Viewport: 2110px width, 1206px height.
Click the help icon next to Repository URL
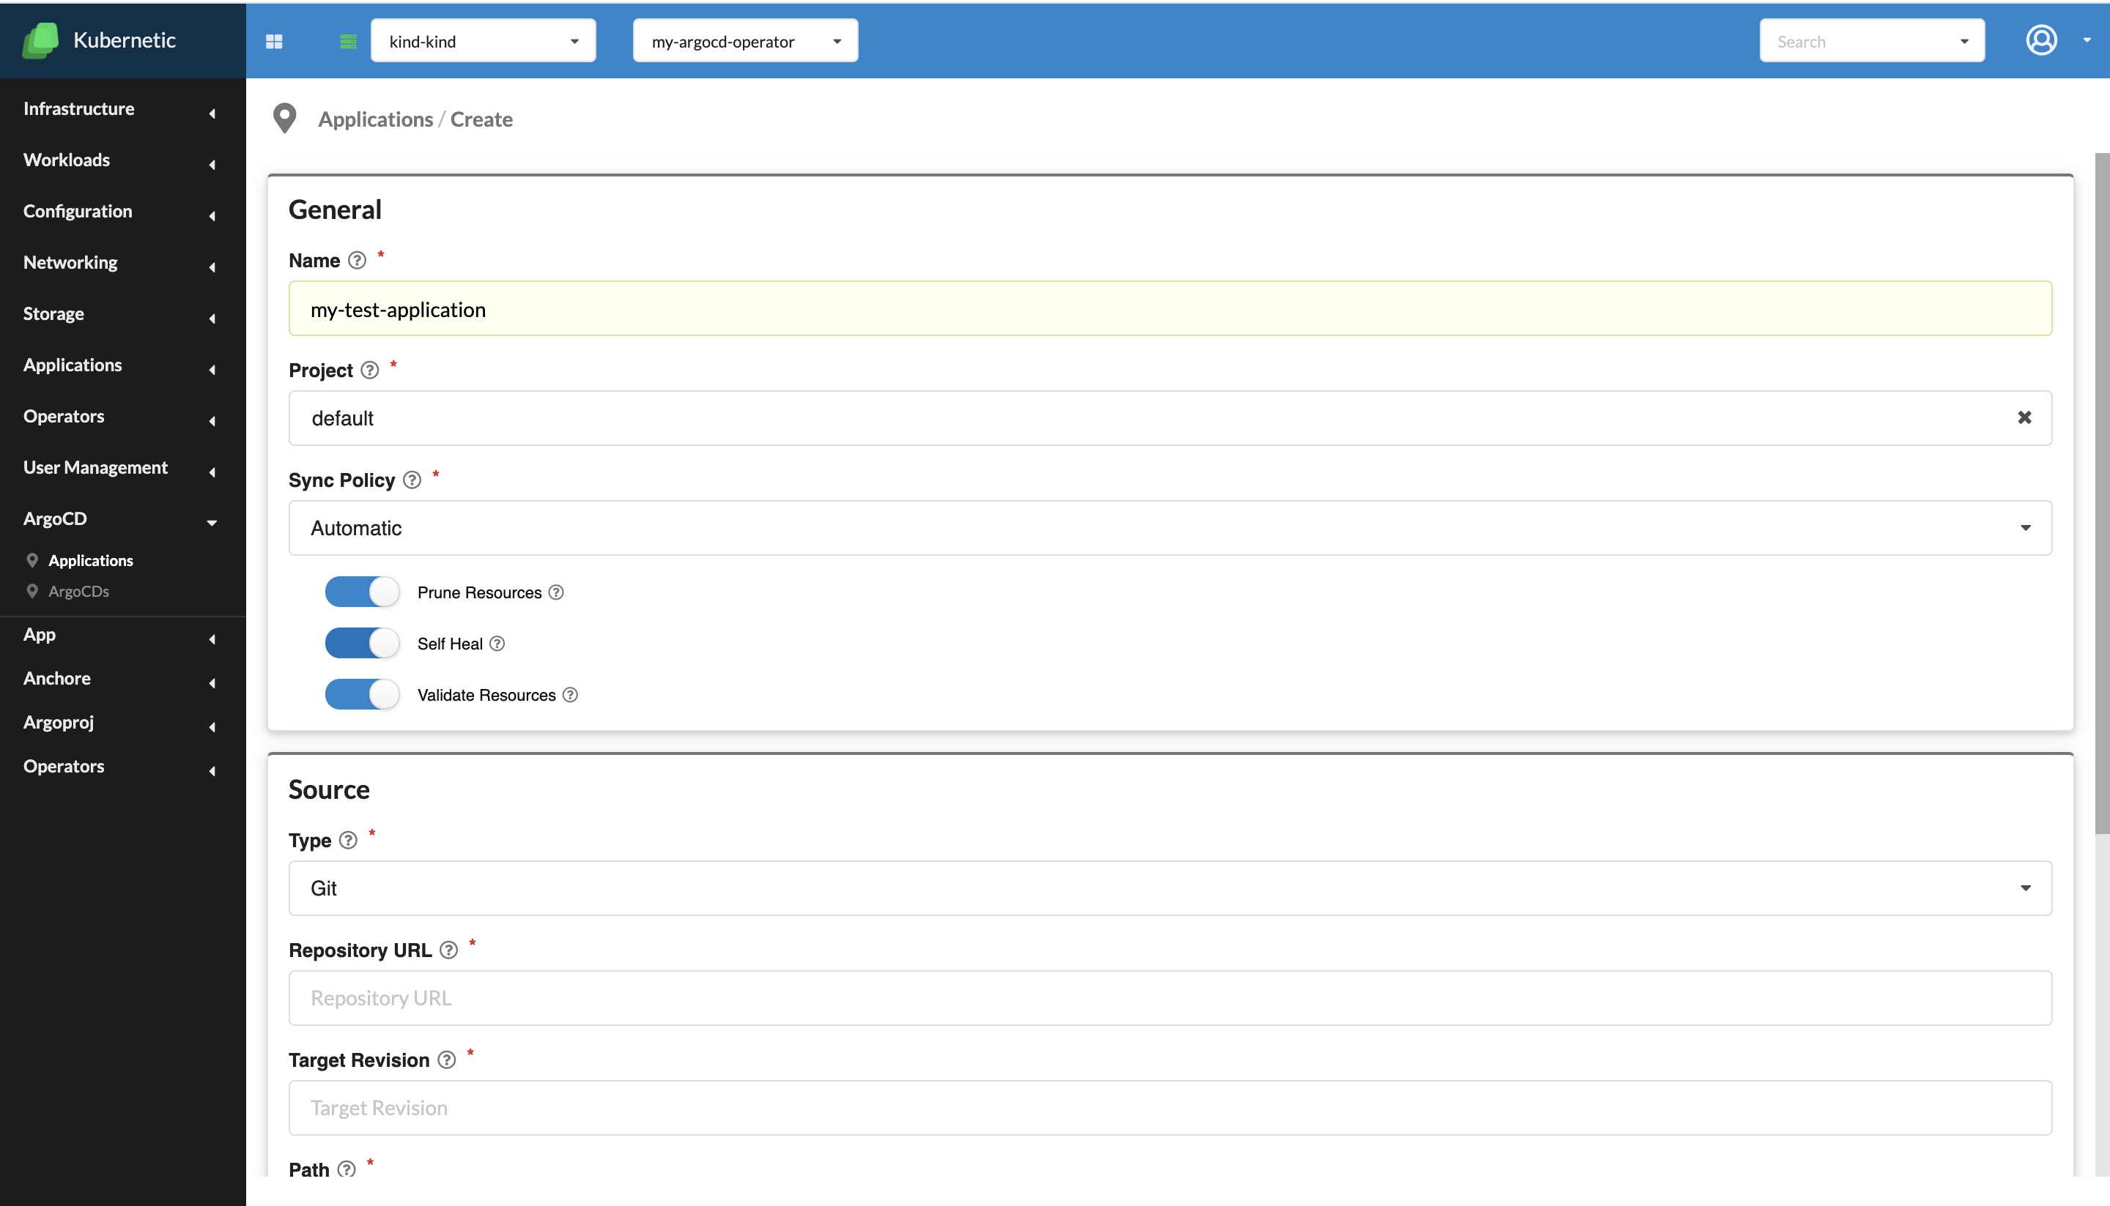click(448, 950)
